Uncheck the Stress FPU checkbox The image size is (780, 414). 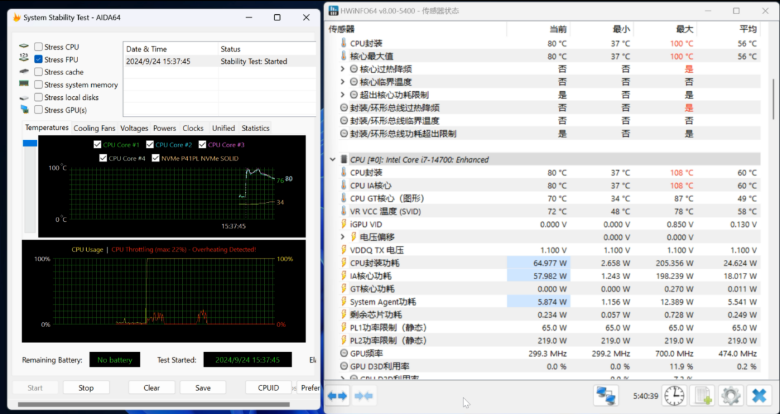[39, 60]
